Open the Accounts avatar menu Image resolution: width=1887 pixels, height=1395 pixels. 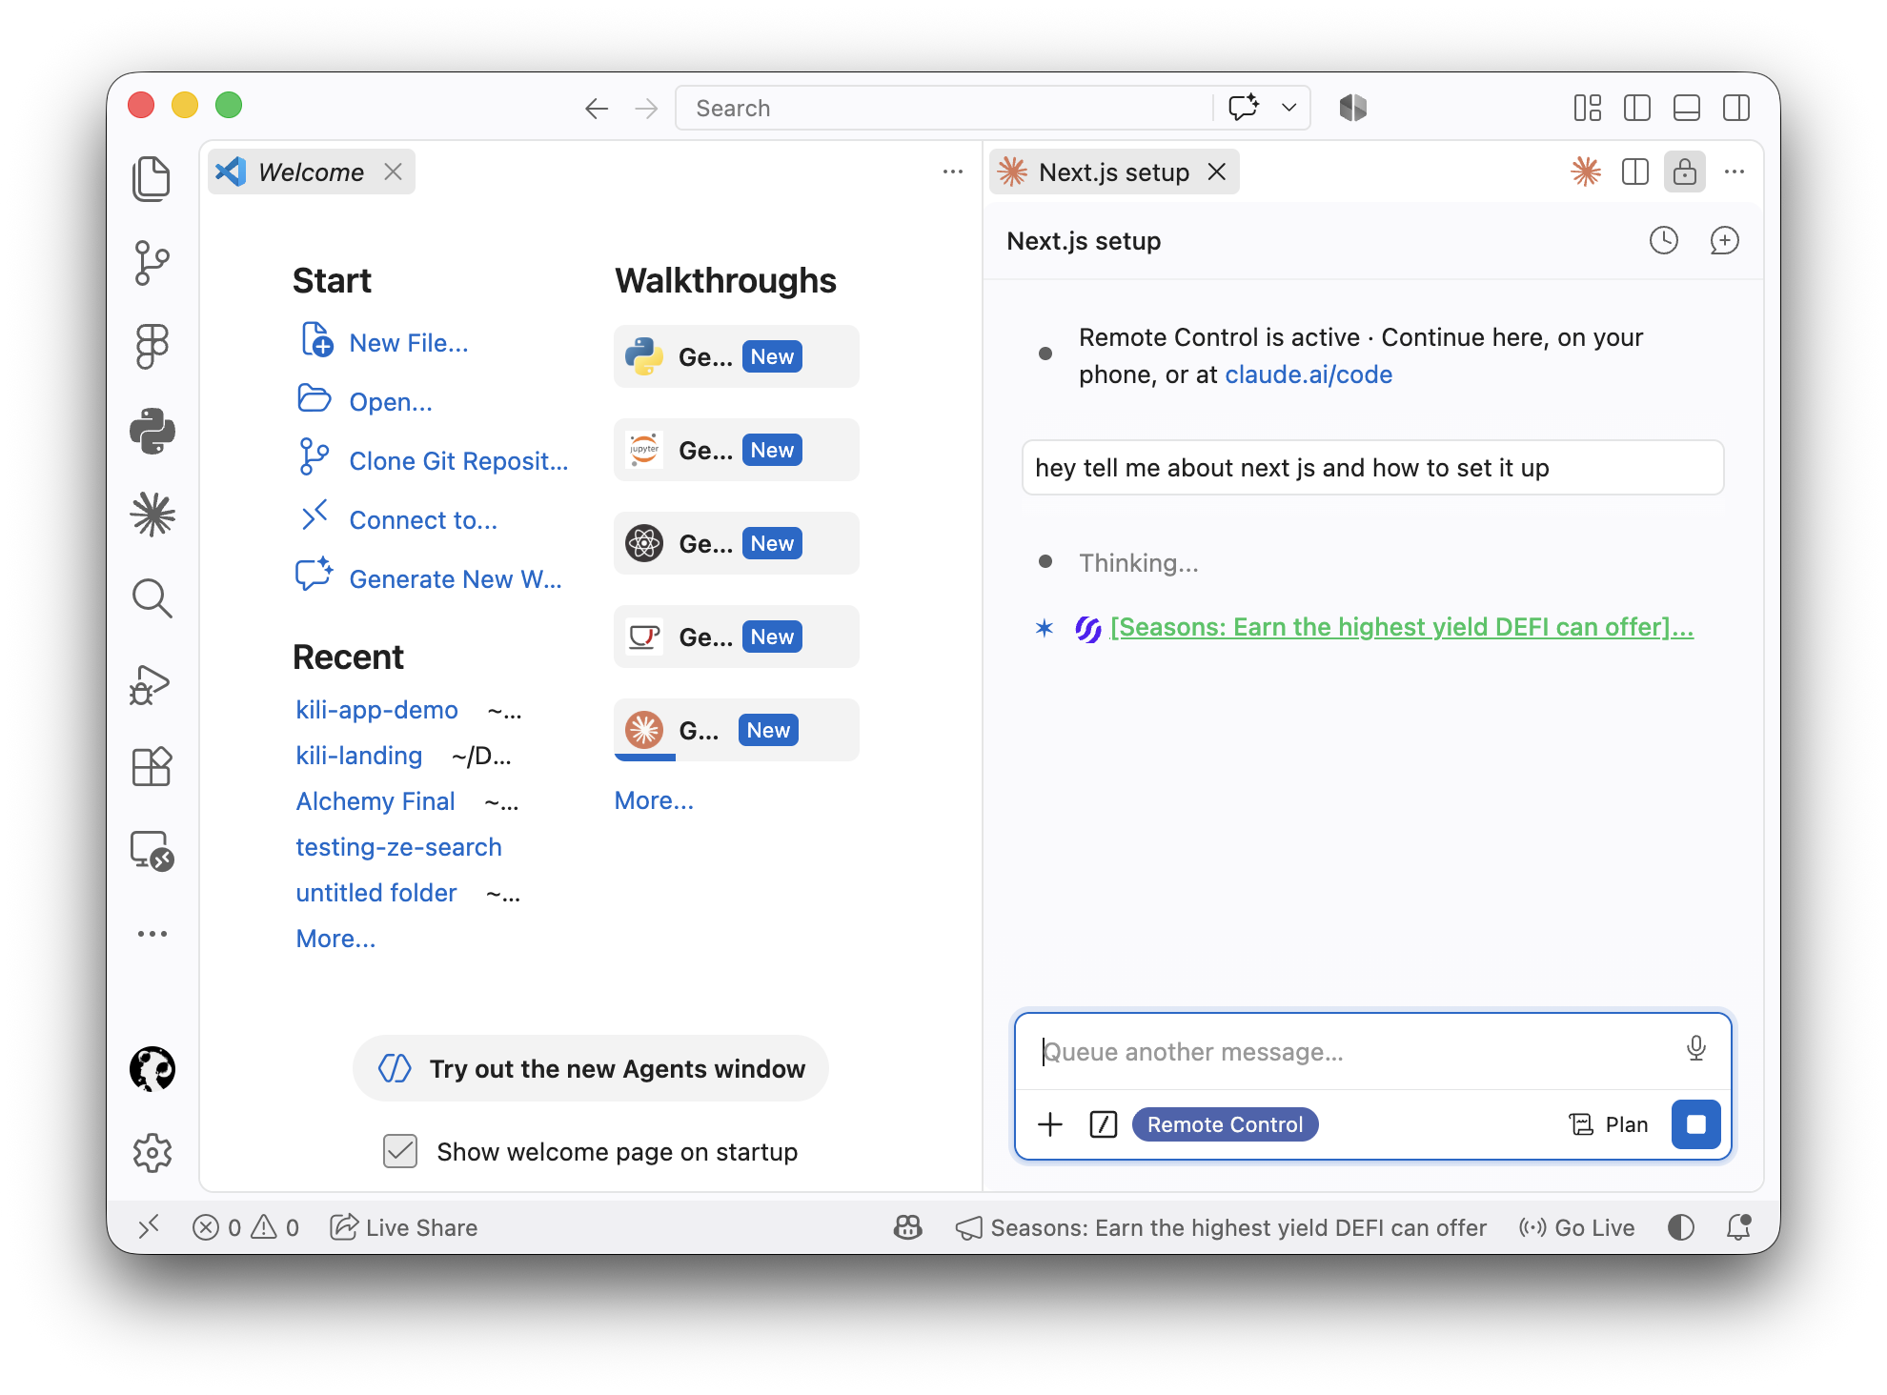click(x=152, y=1069)
